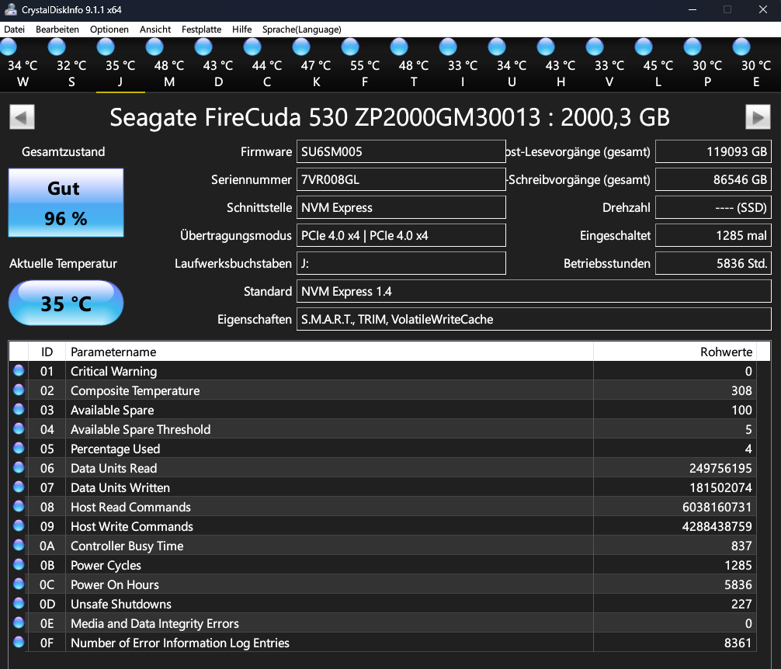Image resolution: width=781 pixels, height=669 pixels.
Task: Click the Rohwerte column header
Action: [675, 352]
